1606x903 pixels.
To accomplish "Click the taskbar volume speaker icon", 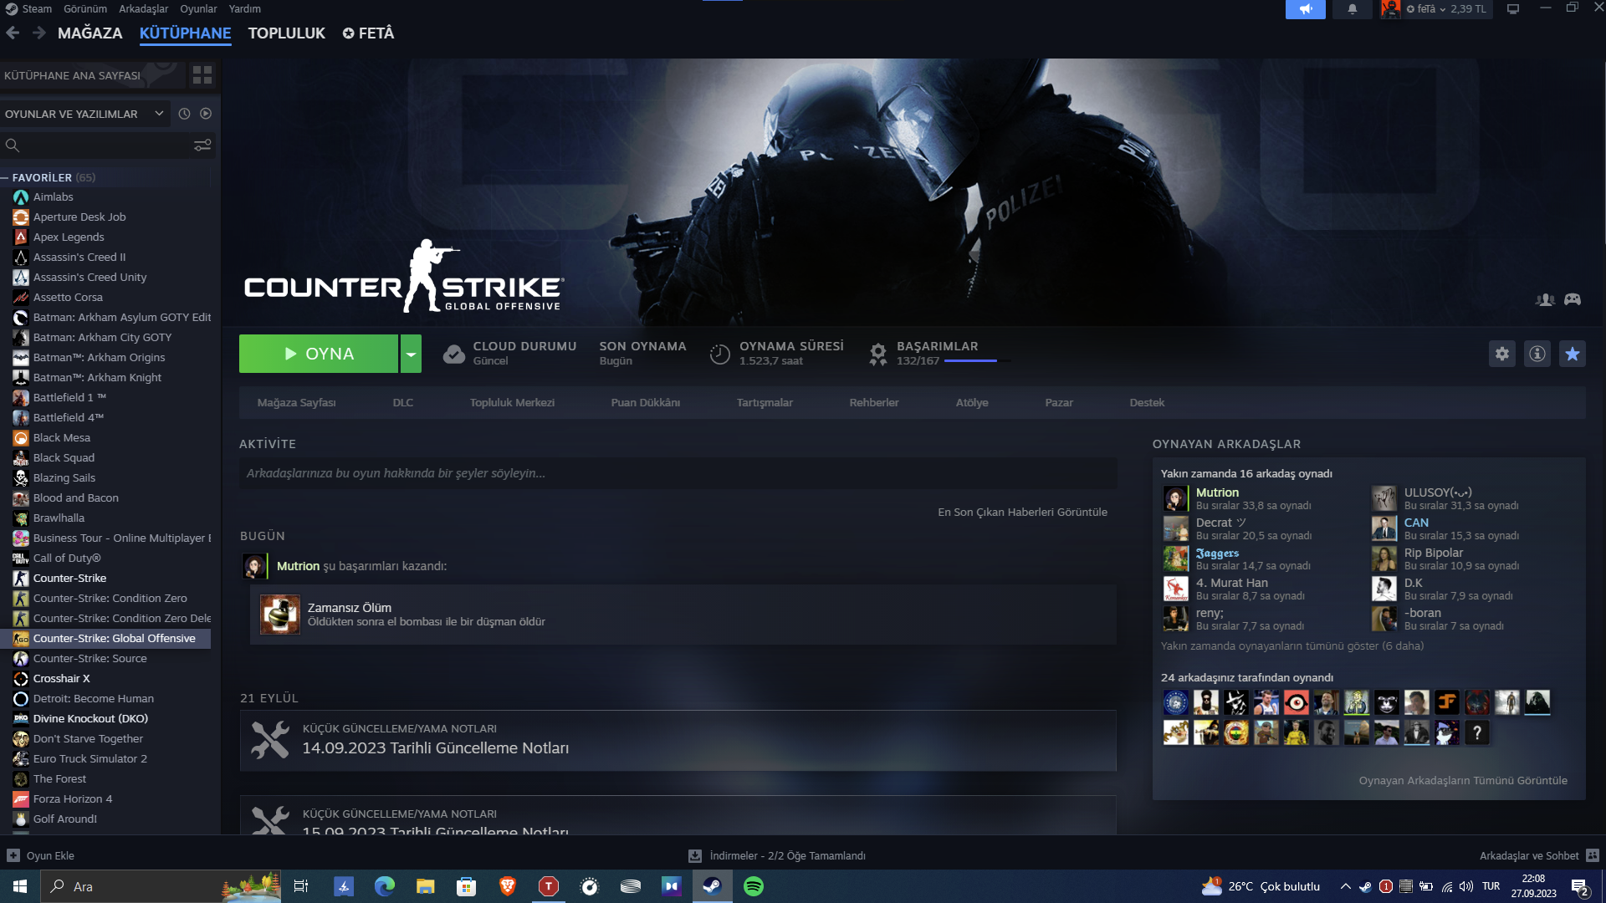I will click(1466, 886).
